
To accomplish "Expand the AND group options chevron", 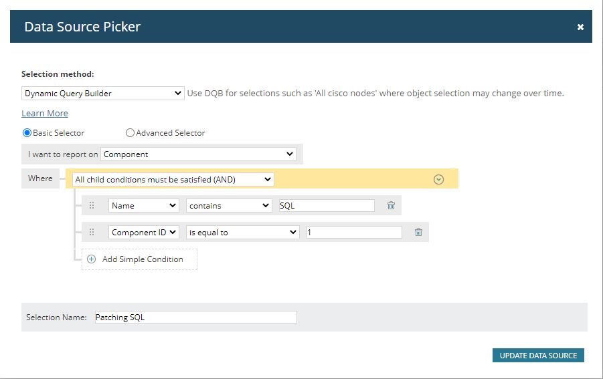I will click(439, 179).
